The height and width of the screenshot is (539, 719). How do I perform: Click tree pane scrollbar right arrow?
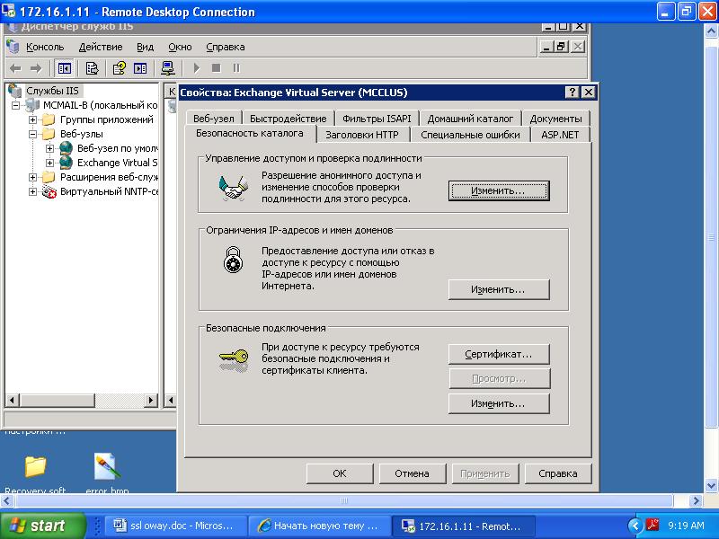click(150, 400)
